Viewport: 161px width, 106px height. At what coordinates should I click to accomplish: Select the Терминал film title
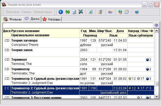click(19, 60)
